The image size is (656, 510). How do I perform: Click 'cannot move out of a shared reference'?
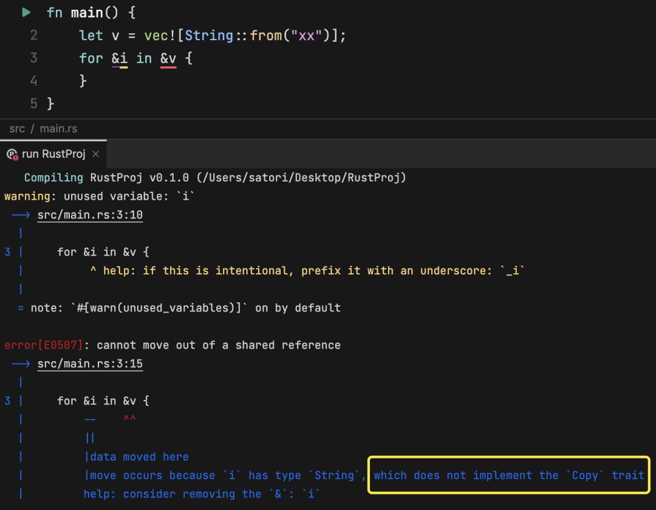(219, 345)
